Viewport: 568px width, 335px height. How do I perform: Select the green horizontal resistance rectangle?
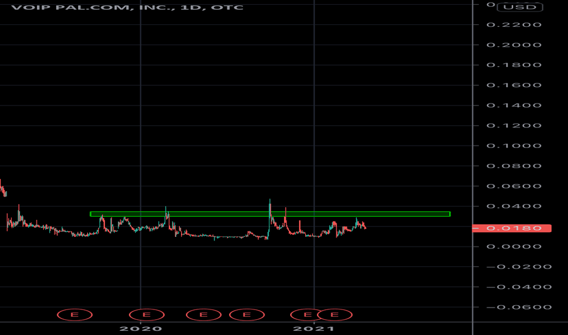[270, 214]
